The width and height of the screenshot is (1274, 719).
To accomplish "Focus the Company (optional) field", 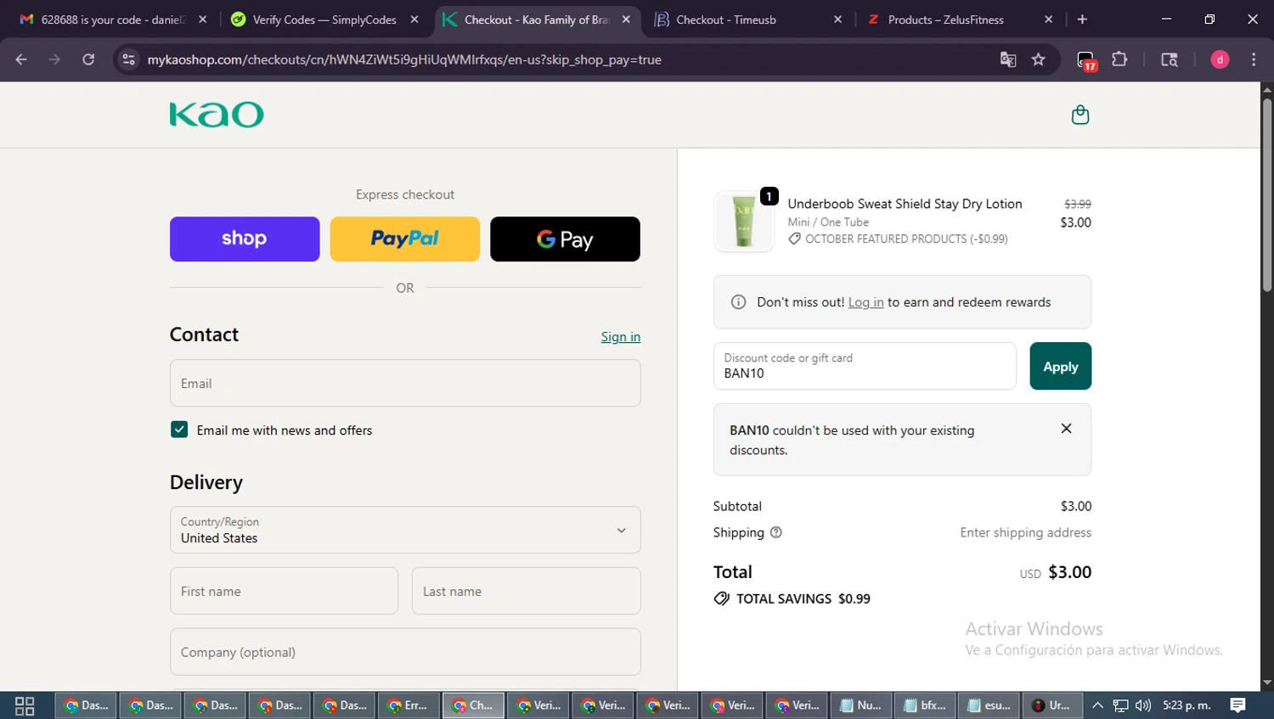I will 405,652.
